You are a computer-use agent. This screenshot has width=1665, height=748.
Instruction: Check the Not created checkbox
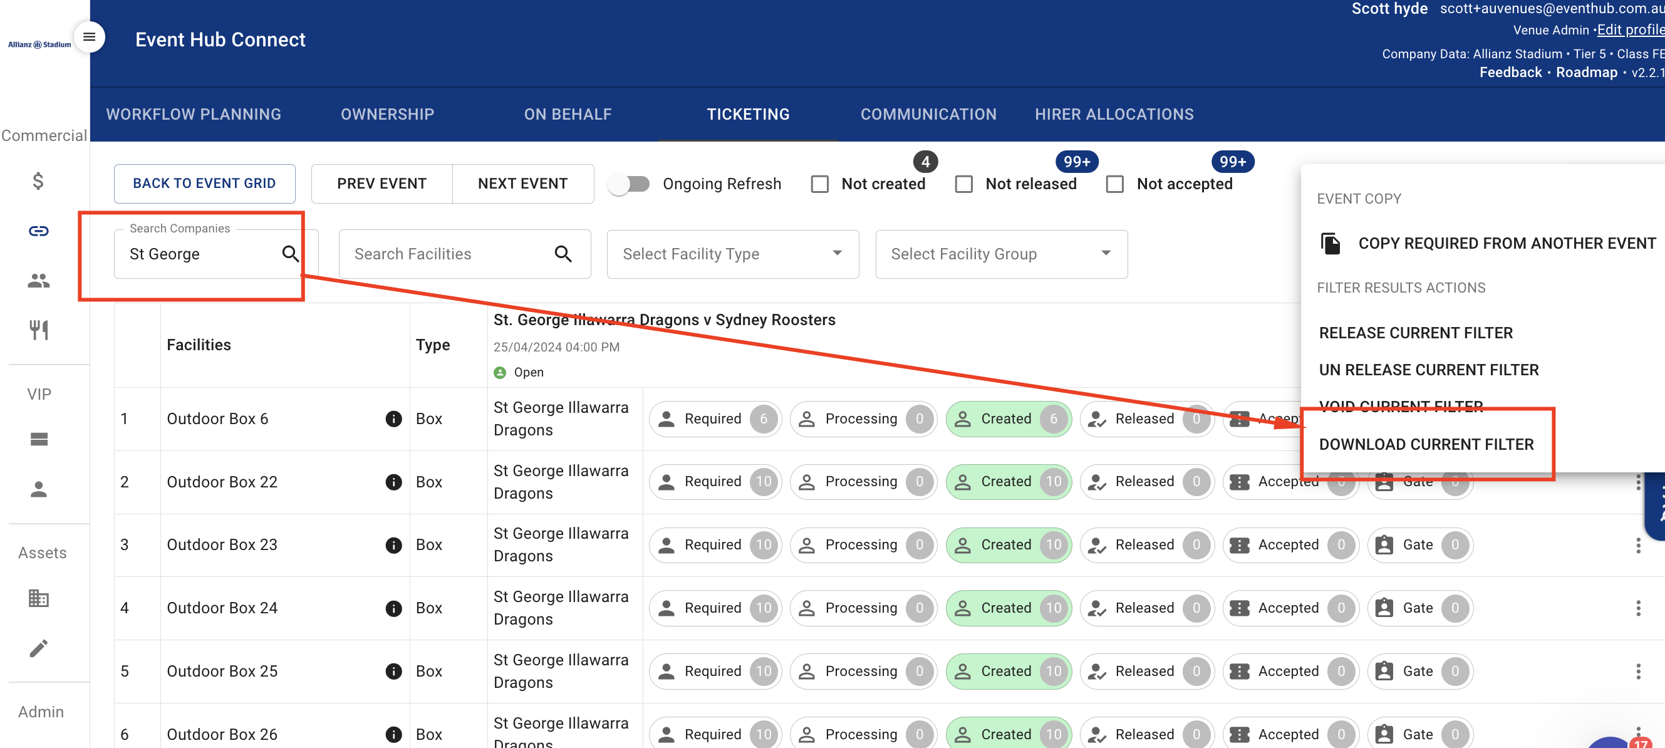click(819, 184)
